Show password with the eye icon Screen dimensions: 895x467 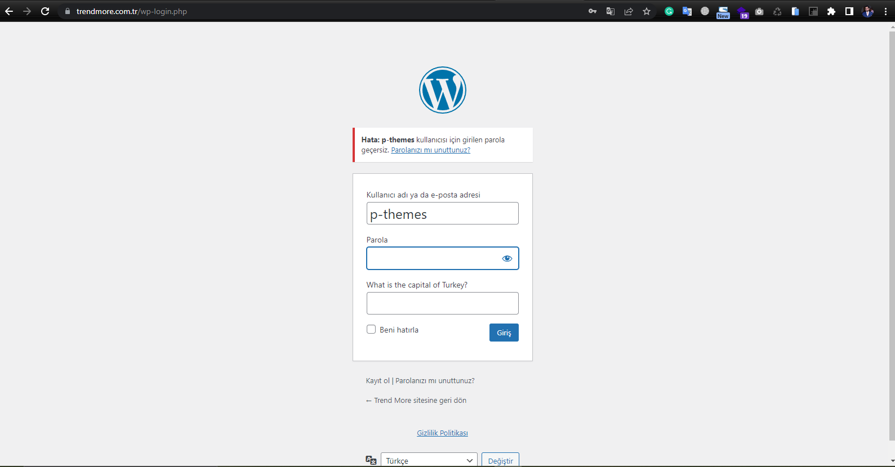coord(507,258)
